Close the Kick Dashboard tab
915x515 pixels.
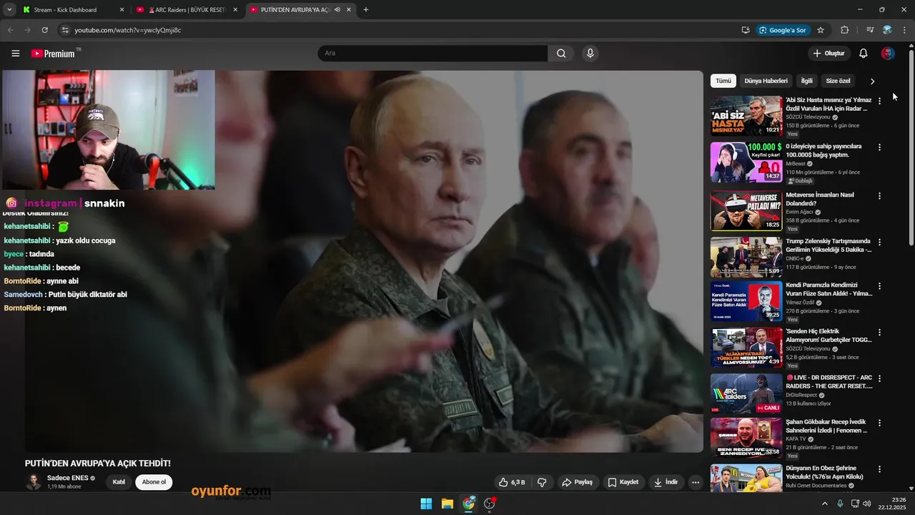point(122,10)
